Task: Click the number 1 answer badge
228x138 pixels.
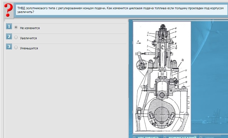Action: [x=9, y=27]
